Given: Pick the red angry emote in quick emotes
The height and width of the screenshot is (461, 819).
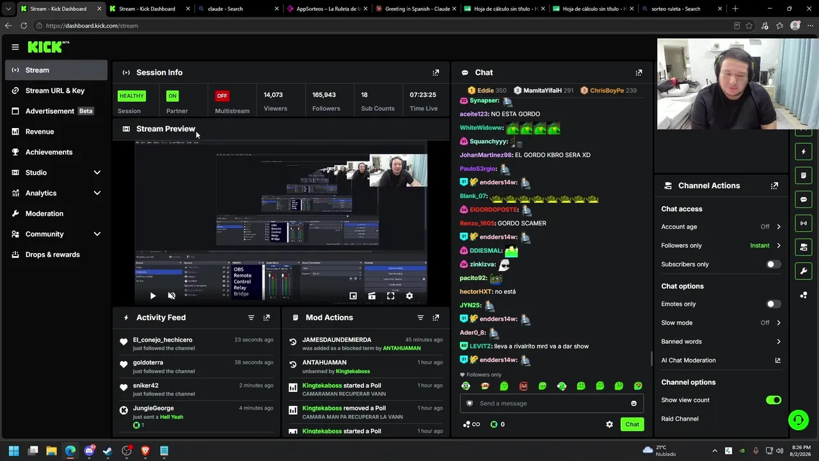Looking at the screenshot, I should (x=523, y=386).
